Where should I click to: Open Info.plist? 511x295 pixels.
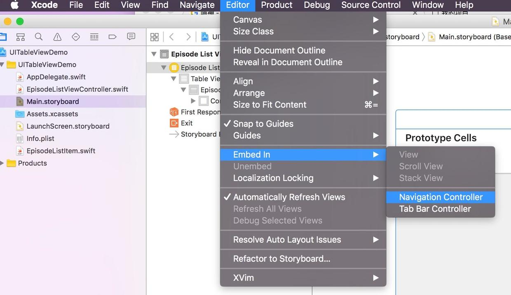(x=40, y=139)
